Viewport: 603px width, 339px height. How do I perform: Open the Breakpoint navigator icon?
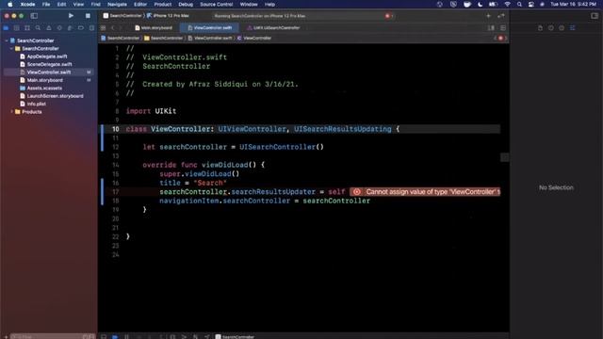[81, 28]
